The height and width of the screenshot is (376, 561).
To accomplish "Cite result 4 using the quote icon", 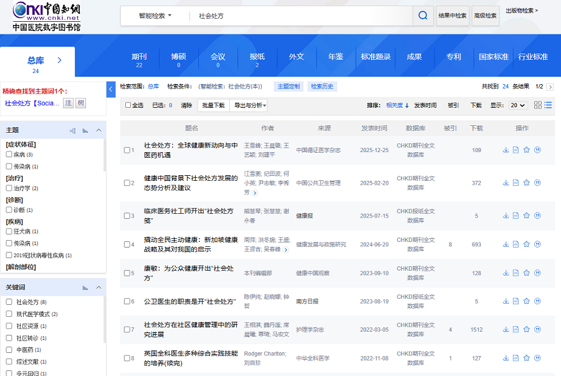I will 537,244.
